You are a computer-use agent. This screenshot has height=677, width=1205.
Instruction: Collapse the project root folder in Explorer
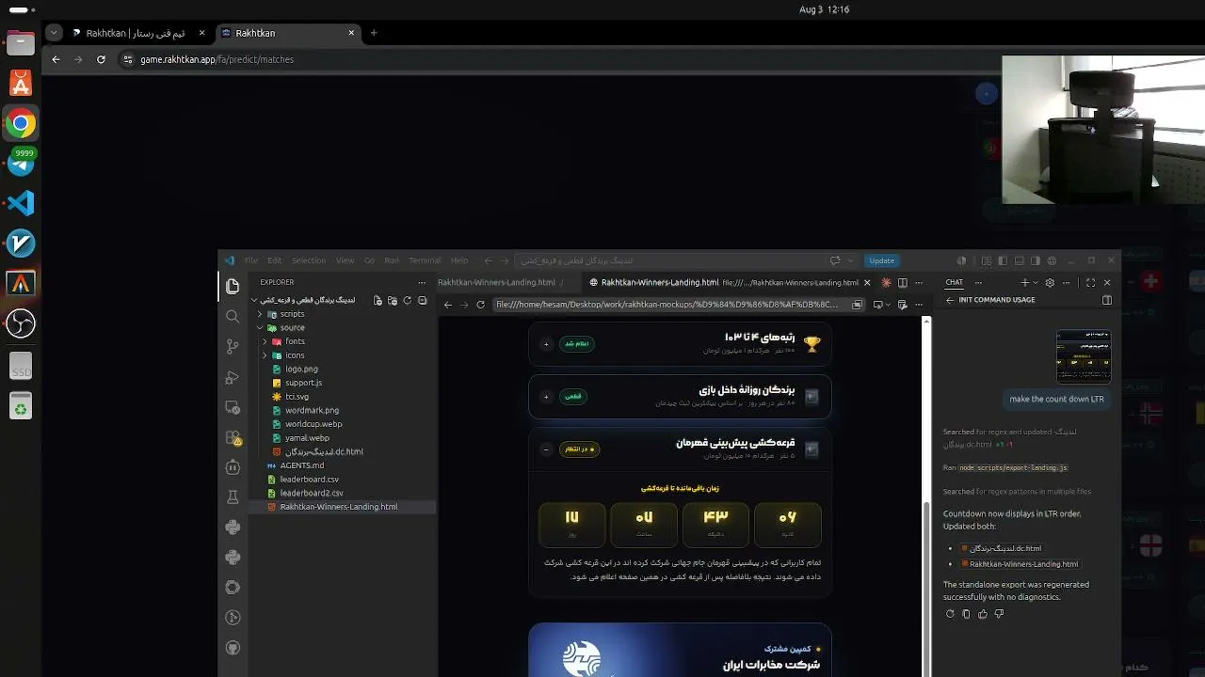[x=254, y=300]
